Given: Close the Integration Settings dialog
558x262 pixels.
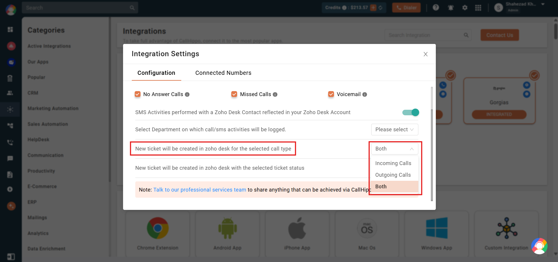Looking at the screenshot, I should tap(425, 54).
